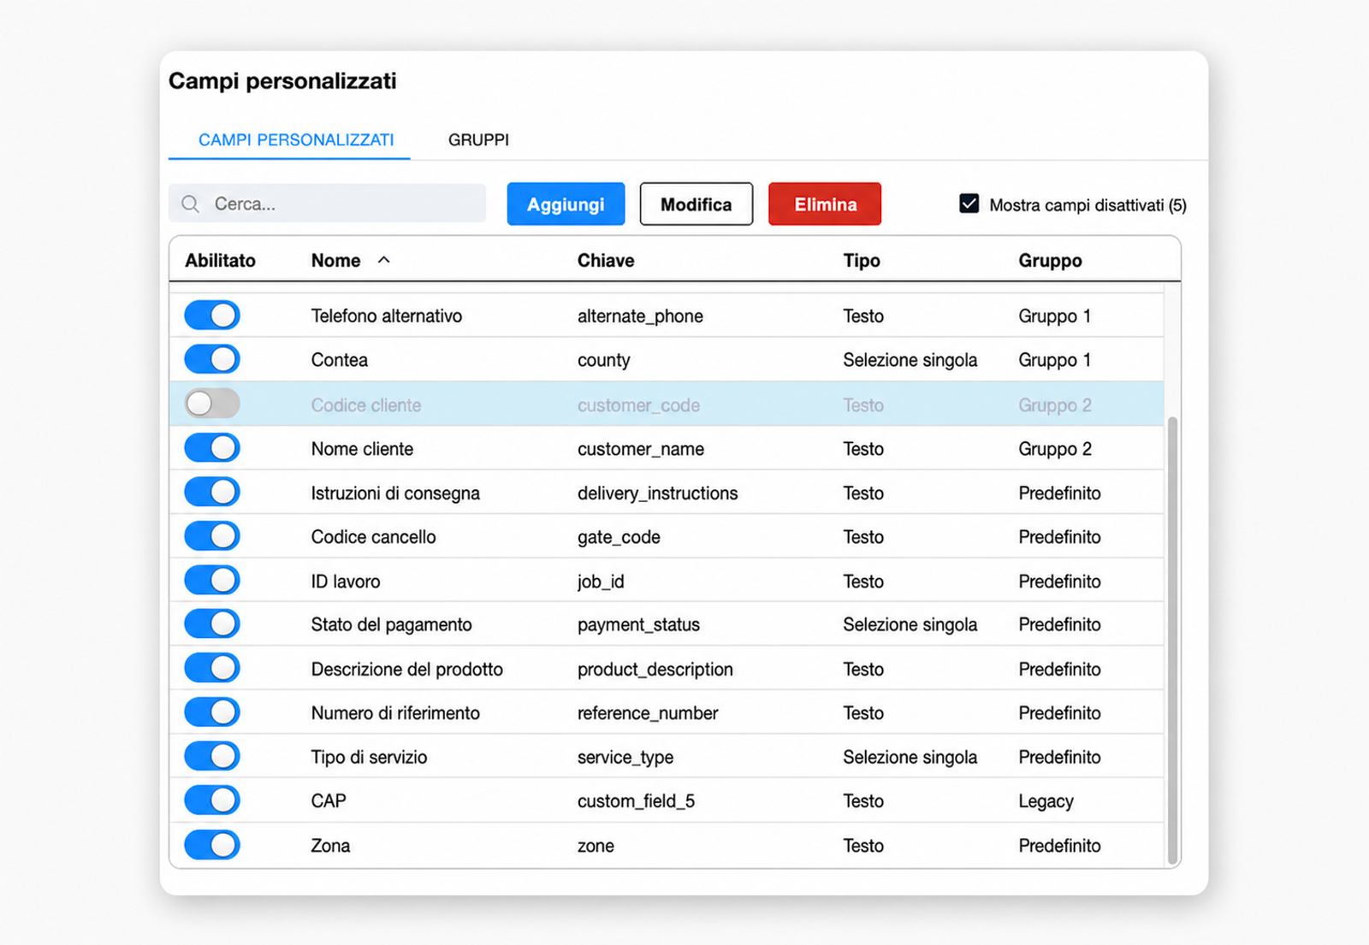Click the gate_code key cell
The height and width of the screenshot is (945, 1369).
tap(619, 537)
